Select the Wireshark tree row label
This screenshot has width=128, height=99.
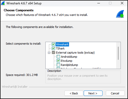pos(62,44)
